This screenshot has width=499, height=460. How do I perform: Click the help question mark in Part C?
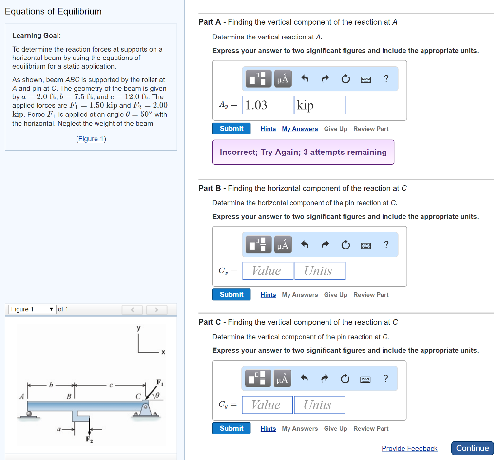[386, 378]
